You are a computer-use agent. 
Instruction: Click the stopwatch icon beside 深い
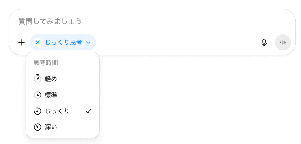pyautogui.click(x=37, y=127)
